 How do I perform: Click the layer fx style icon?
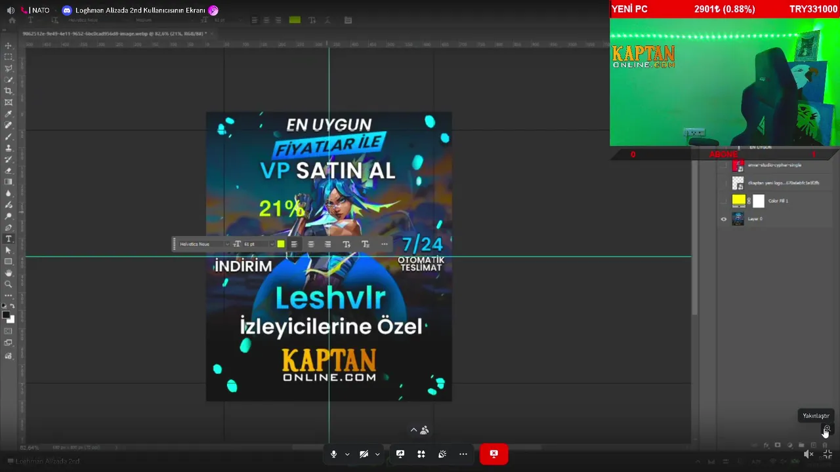coord(766,445)
